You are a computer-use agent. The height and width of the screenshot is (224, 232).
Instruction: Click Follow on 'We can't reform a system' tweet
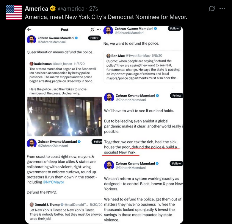coord(176,164)
